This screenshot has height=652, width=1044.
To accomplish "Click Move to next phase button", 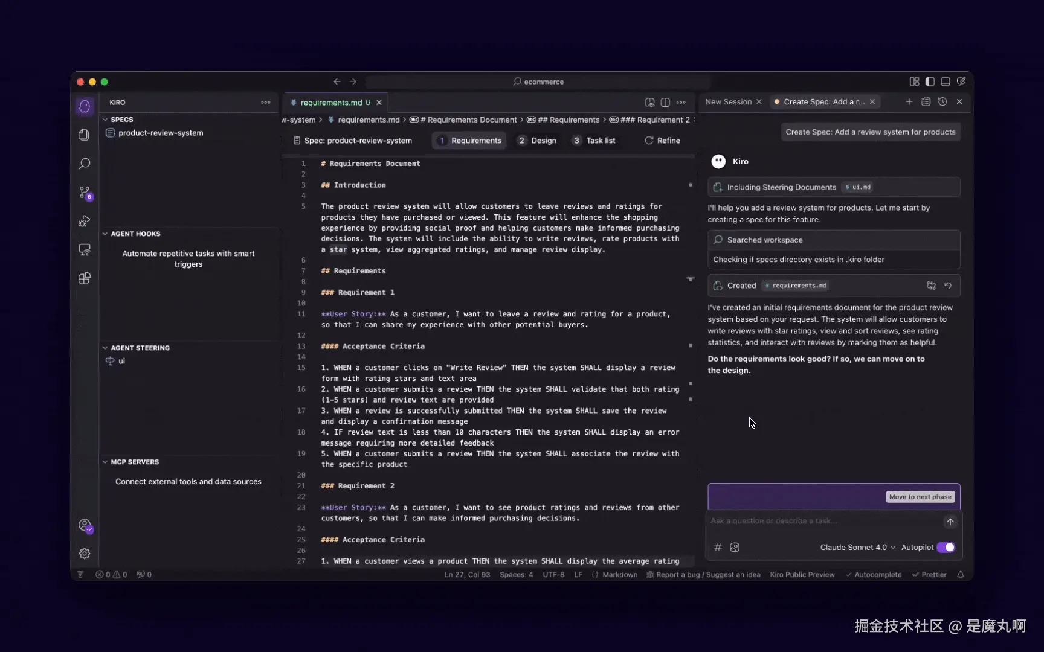I will click(920, 497).
